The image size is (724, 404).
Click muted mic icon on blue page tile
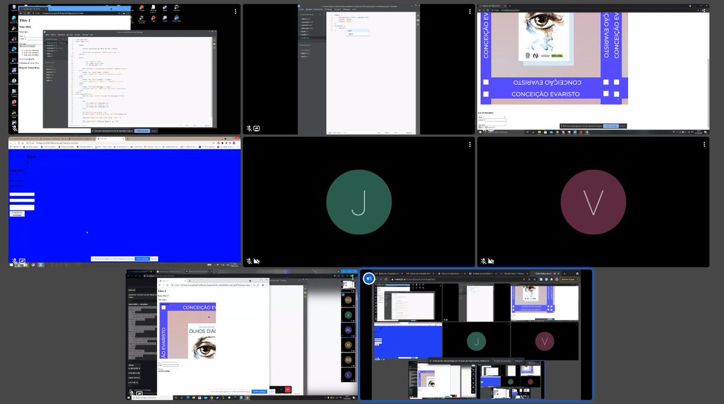pos(15,262)
